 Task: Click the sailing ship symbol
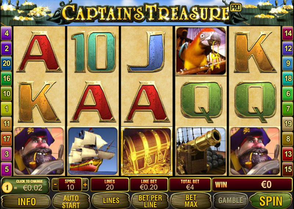click(93, 151)
